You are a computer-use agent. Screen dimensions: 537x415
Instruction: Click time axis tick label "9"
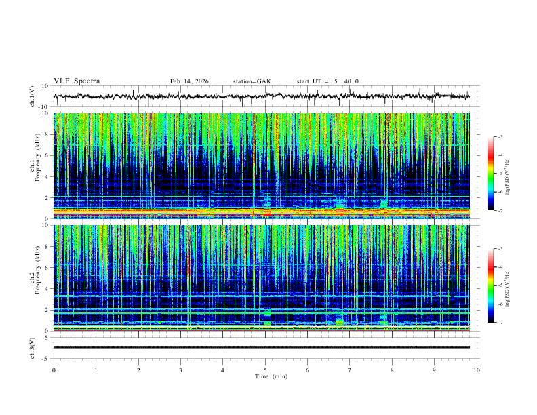pos(434,370)
